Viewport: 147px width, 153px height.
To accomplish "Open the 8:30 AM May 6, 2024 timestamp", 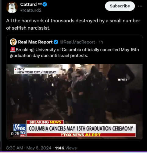I will pyautogui.click(x=29, y=148).
